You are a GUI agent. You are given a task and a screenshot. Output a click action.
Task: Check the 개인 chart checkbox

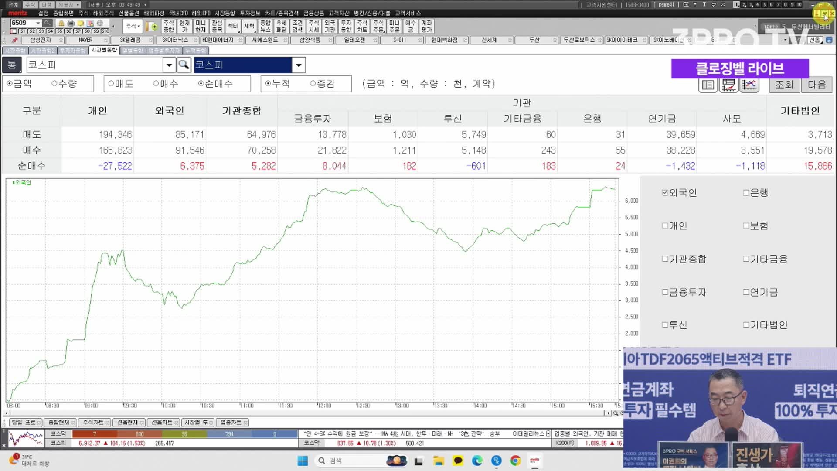pyautogui.click(x=665, y=226)
